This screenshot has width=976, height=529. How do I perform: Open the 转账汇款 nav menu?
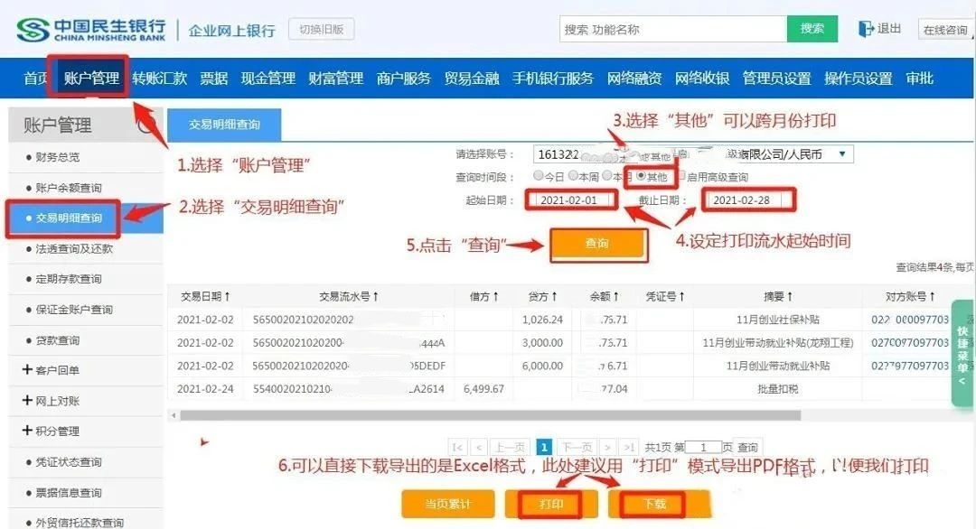159,79
